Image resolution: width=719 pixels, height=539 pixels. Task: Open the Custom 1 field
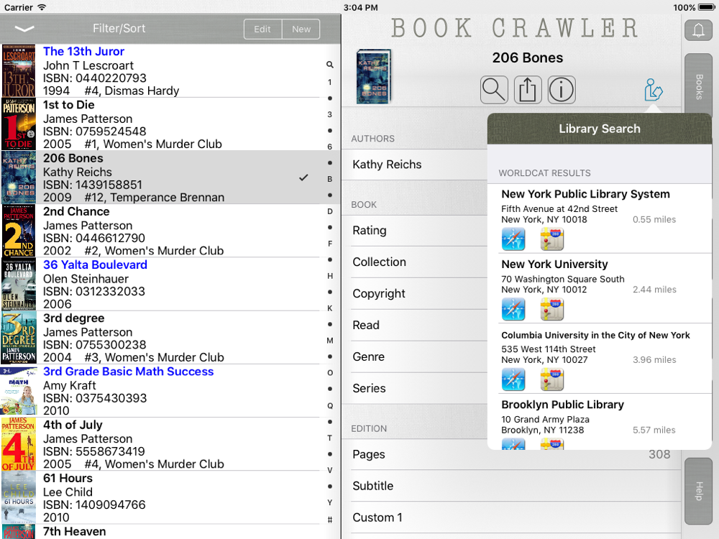click(511, 518)
